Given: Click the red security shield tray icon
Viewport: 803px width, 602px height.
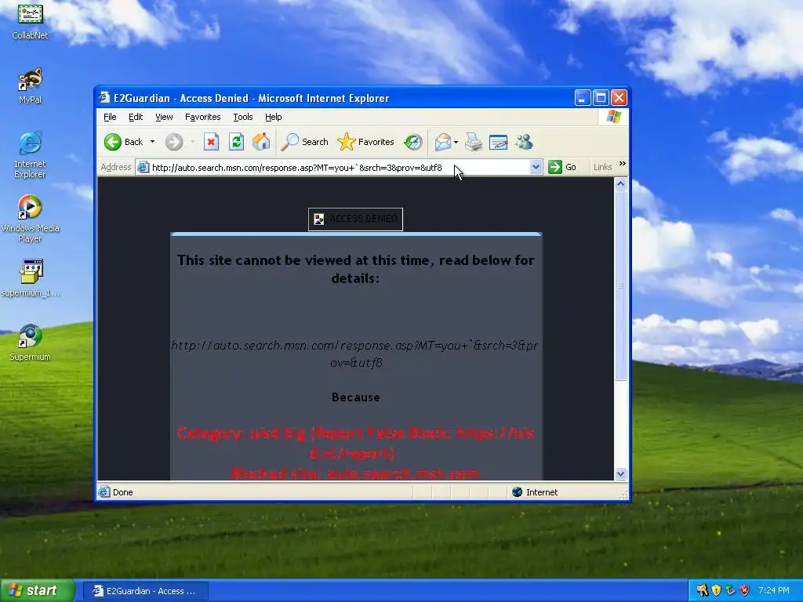Looking at the screenshot, I should coord(745,591).
